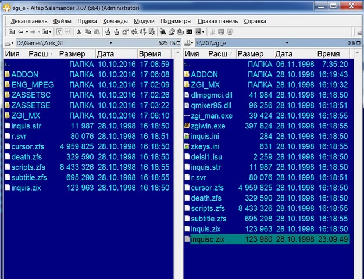Click the drive/view mode icon
The image size is (364, 279).
[198, 32]
